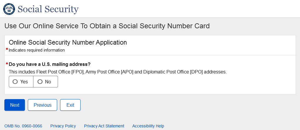
Task: Open the Accessibility Help link
Action: pyautogui.click(x=148, y=126)
